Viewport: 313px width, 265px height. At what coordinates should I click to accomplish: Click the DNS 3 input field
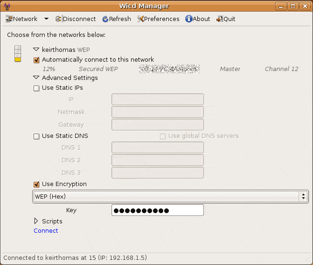pyautogui.click(x=158, y=172)
